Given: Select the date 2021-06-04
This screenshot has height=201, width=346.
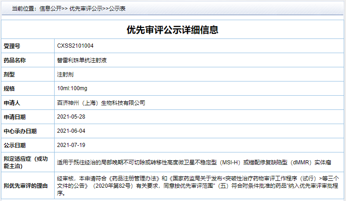Looking at the screenshot, I should tap(71, 131).
